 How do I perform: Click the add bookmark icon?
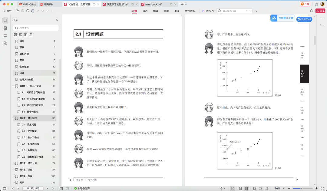(x=26, y=35)
